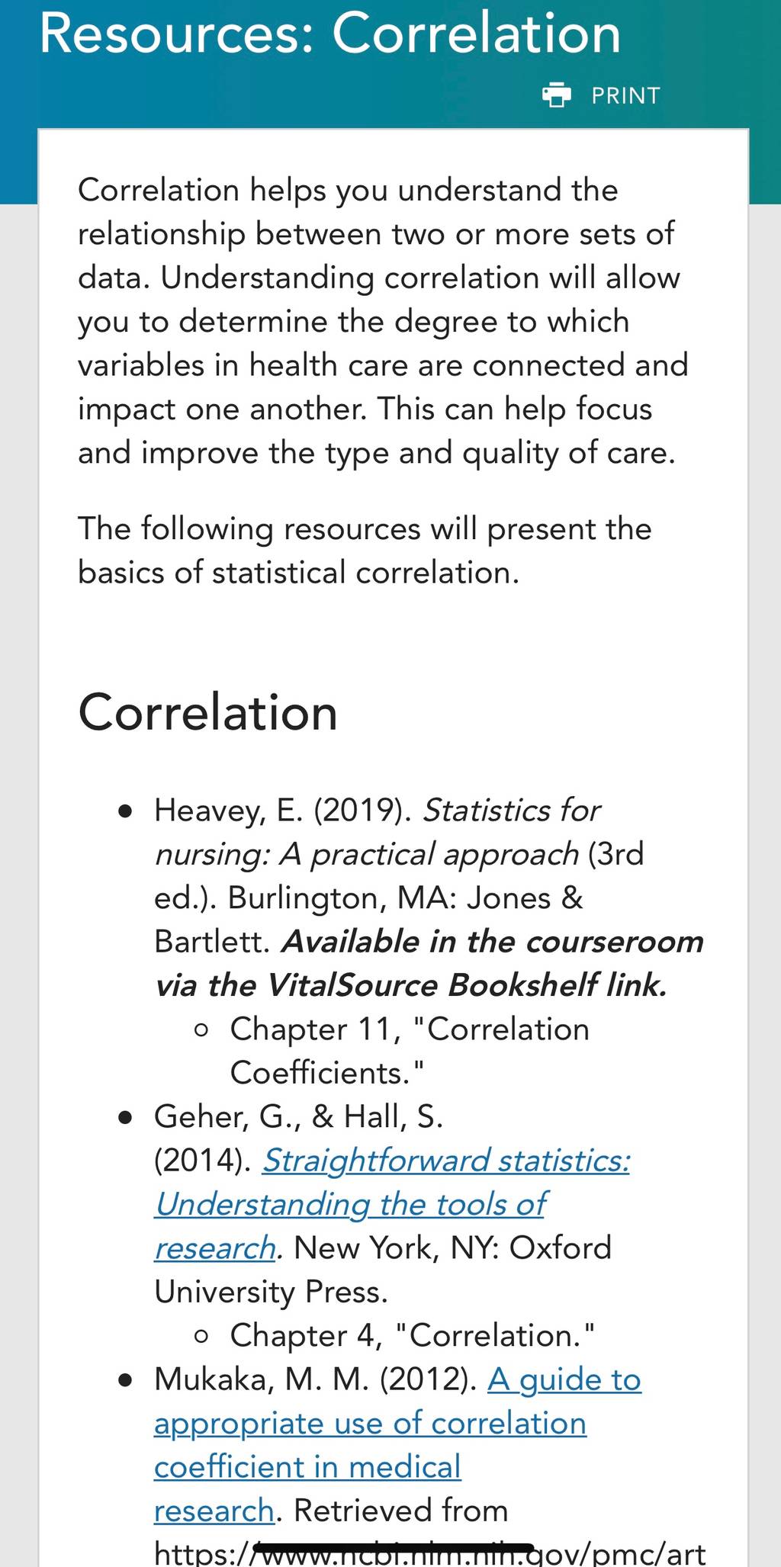Tap the Resources: Correlation page title

(x=330, y=33)
